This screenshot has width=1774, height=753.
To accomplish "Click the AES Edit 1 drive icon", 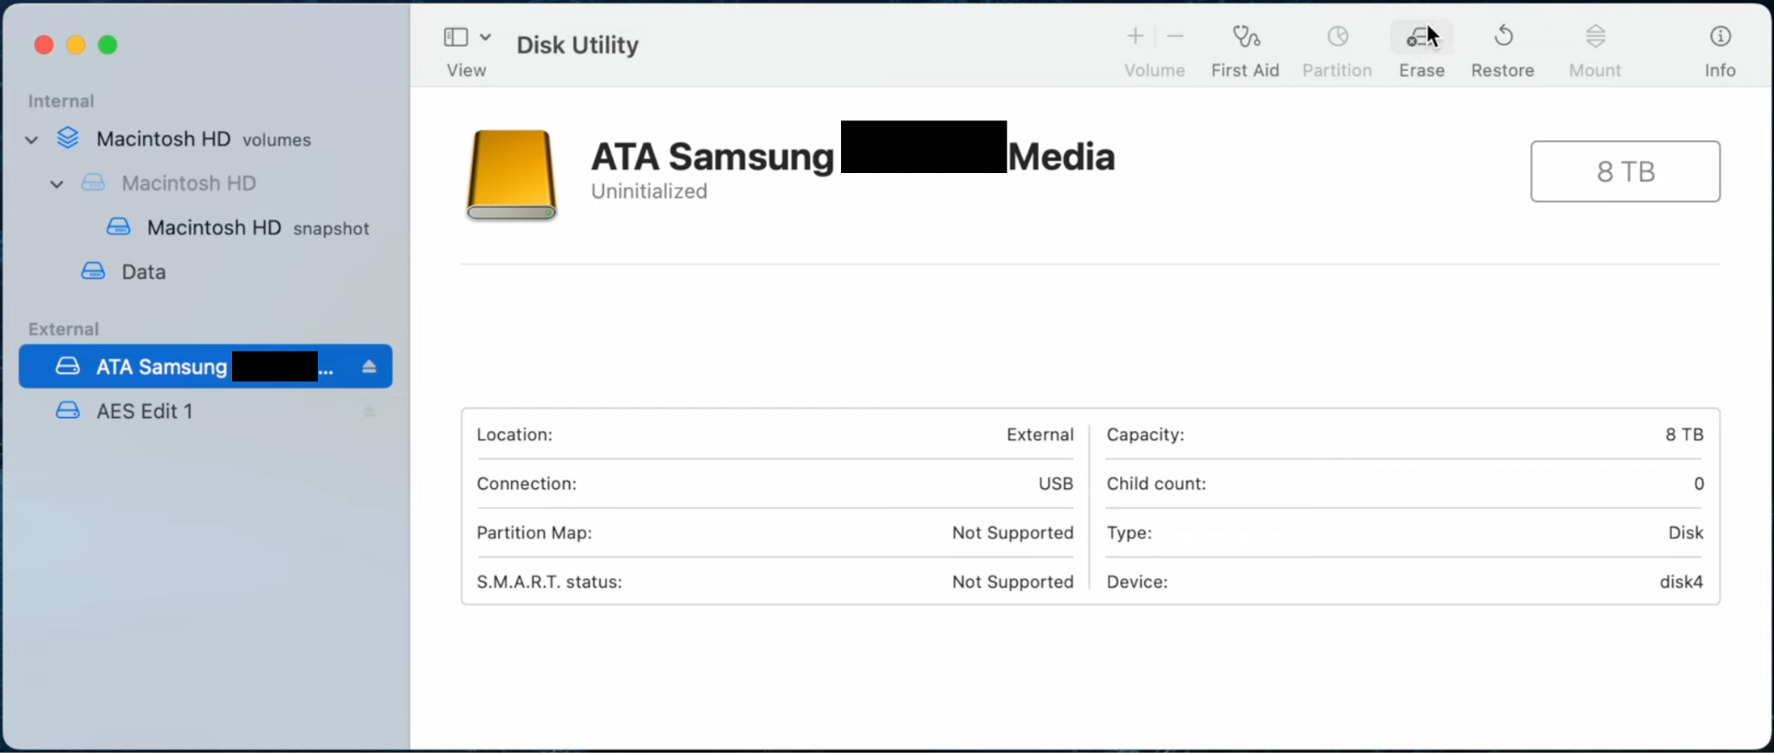I will click(x=68, y=410).
